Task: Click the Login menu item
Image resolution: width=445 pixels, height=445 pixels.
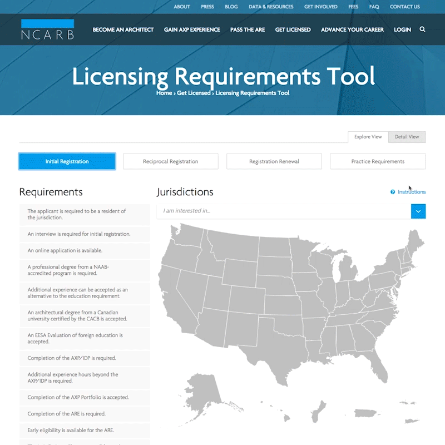Action: [x=402, y=29]
